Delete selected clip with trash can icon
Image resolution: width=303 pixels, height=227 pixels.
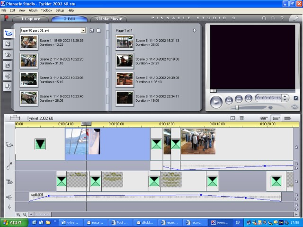pyautogui.click(x=241, y=118)
